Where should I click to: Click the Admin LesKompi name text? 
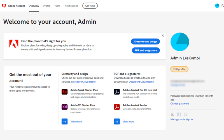185,58
